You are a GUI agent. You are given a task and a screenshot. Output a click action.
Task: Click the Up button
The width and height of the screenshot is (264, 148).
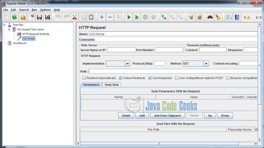210,116
